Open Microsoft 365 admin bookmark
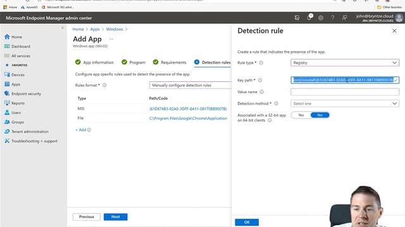This screenshot has height=227, width=405. pyautogui.click(x=58, y=7)
